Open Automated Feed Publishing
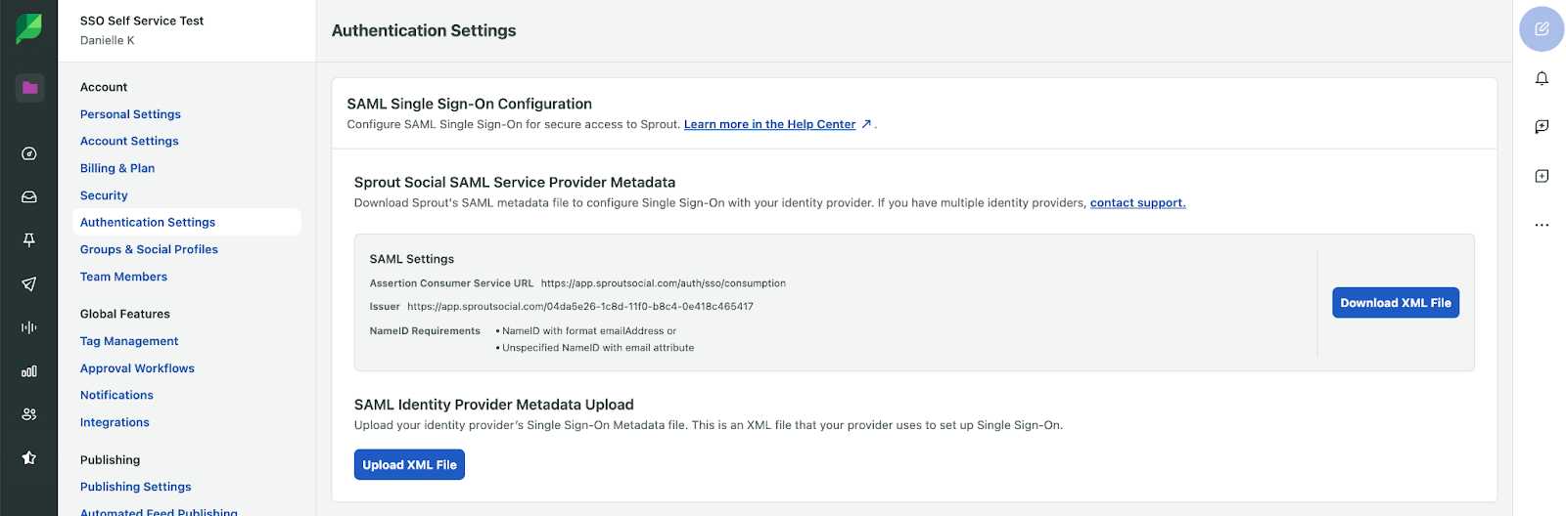 click(159, 511)
